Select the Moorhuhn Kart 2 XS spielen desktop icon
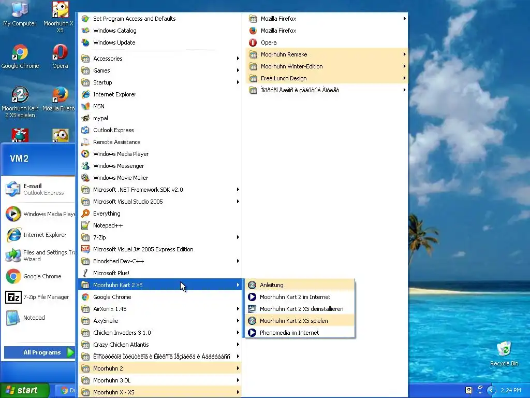The height and width of the screenshot is (398, 530). coord(20,102)
